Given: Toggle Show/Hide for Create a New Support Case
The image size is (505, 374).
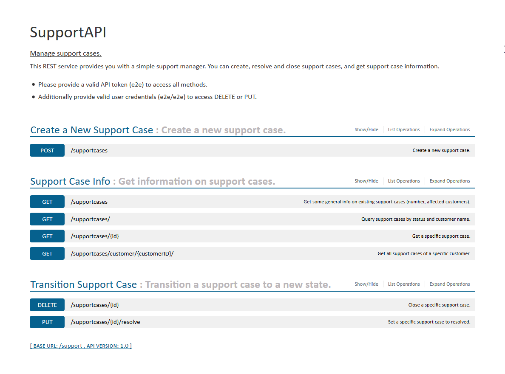Looking at the screenshot, I should 366,130.
